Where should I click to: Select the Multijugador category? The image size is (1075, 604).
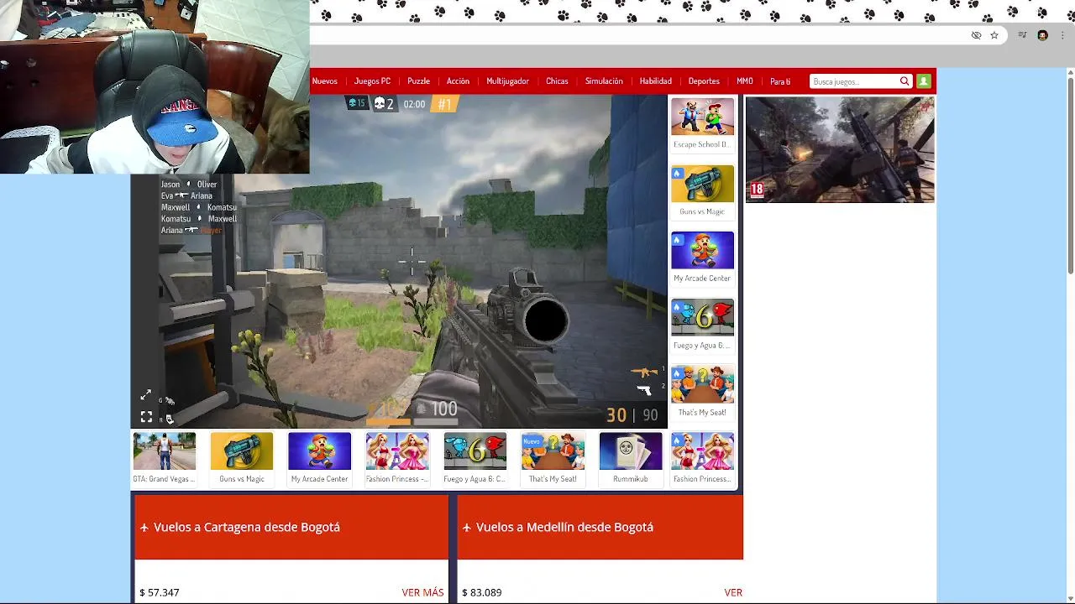(x=507, y=81)
